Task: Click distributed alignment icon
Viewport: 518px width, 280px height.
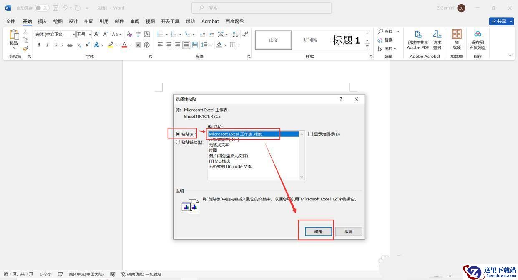Action: coord(195,45)
